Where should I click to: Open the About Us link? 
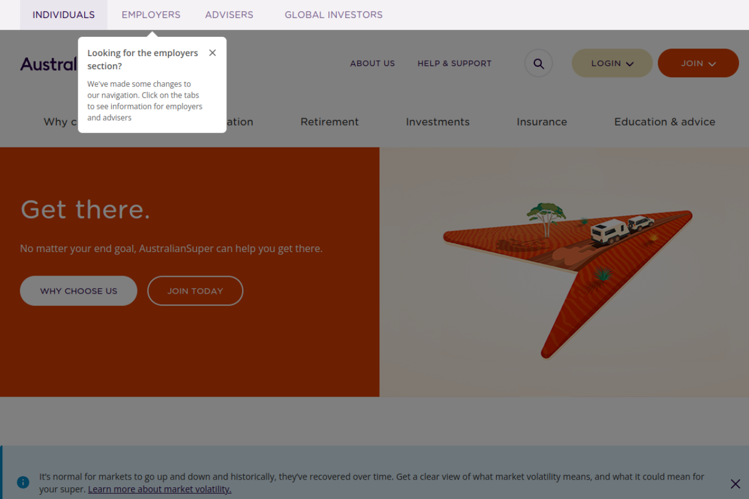click(x=372, y=63)
